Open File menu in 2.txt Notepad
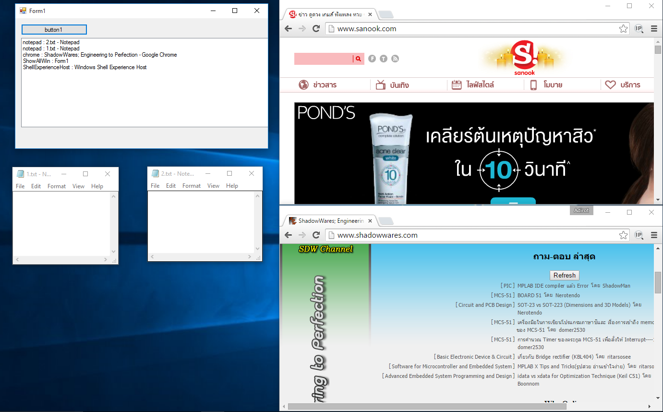 tap(155, 186)
